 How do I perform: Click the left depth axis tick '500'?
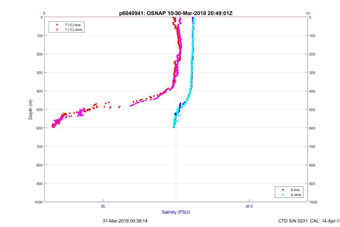point(39,110)
